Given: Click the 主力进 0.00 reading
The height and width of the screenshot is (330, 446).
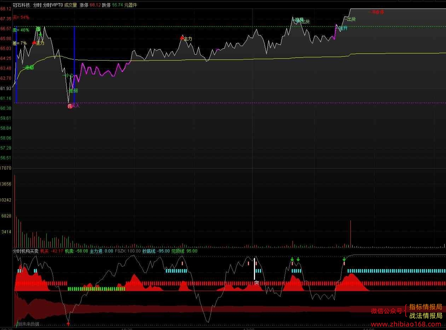Looking at the screenshot, I should 102,251.
